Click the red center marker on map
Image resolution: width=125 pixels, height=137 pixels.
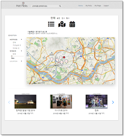64,58
